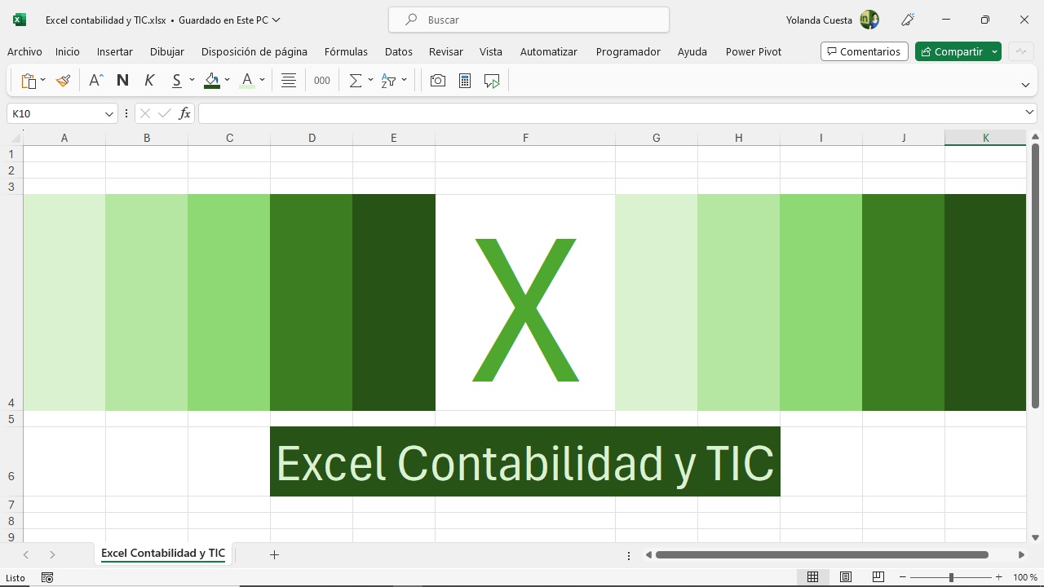Click the Insert Function fx icon
This screenshot has height=587, width=1044.
pyautogui.click(x=184, y=113)
